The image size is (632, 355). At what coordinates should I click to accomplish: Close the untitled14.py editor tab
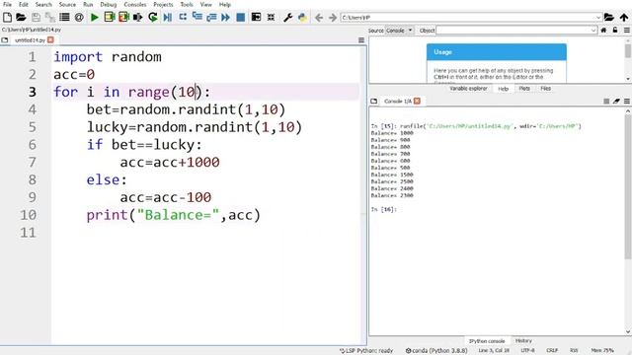[50, 39]
